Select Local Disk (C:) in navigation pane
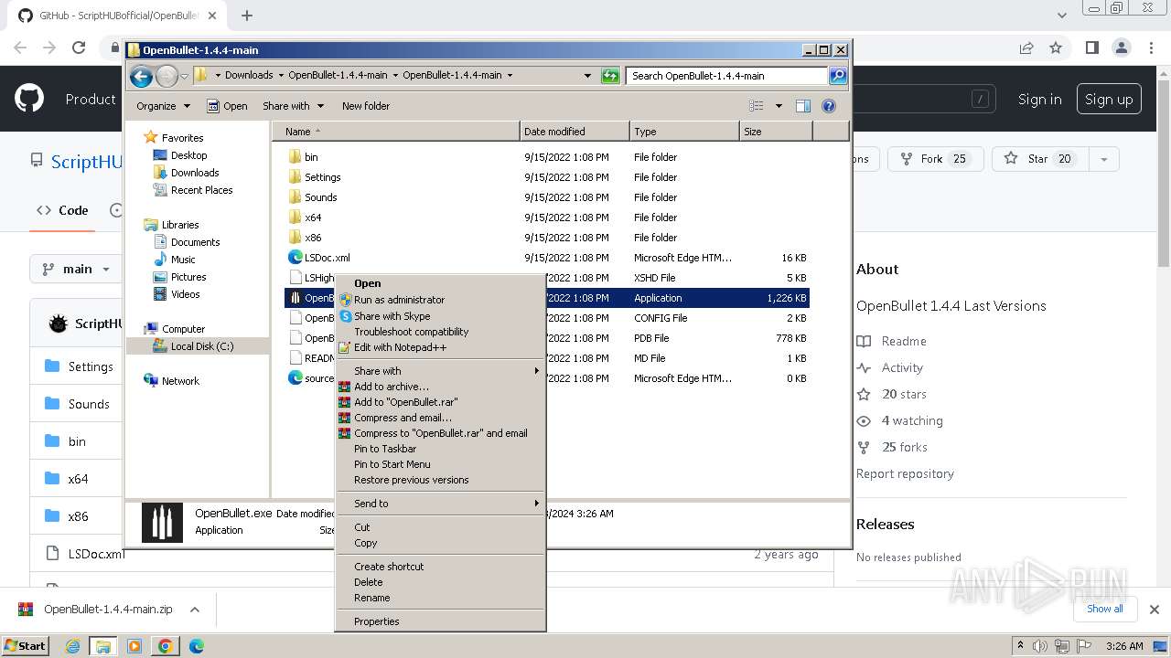The image size is (1171, 658). 201,346
